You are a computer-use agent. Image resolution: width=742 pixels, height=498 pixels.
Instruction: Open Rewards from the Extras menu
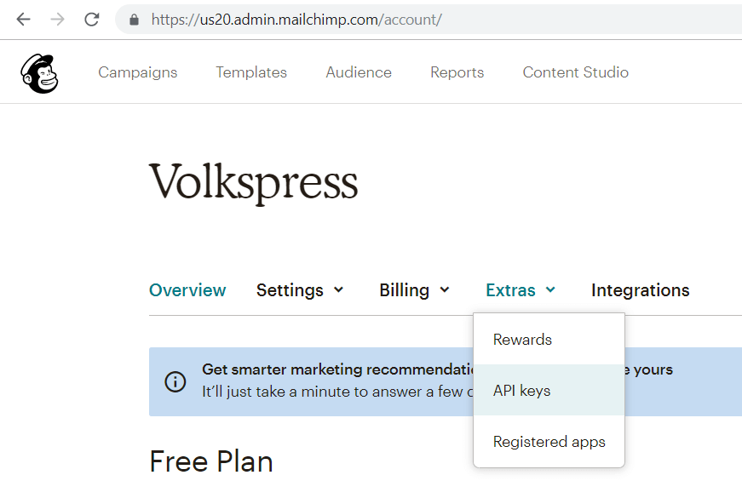[521, 339]
